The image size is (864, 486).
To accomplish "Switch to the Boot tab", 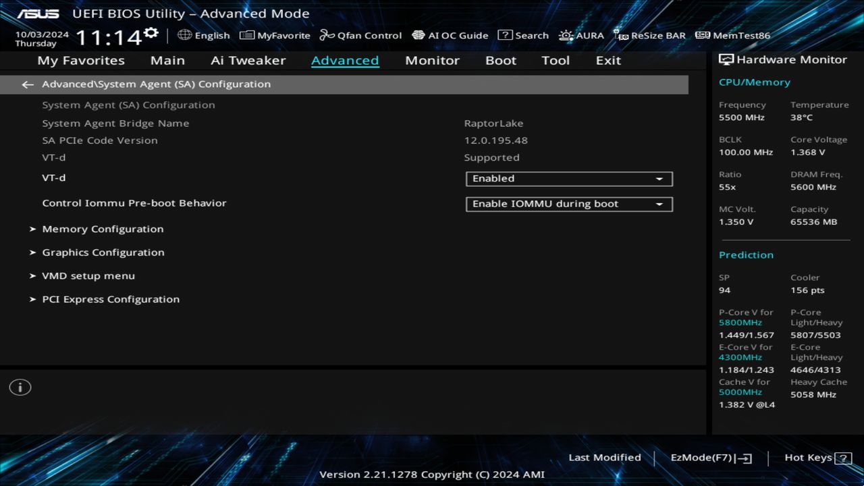I will pyautogui.click(x=500, y=60).
